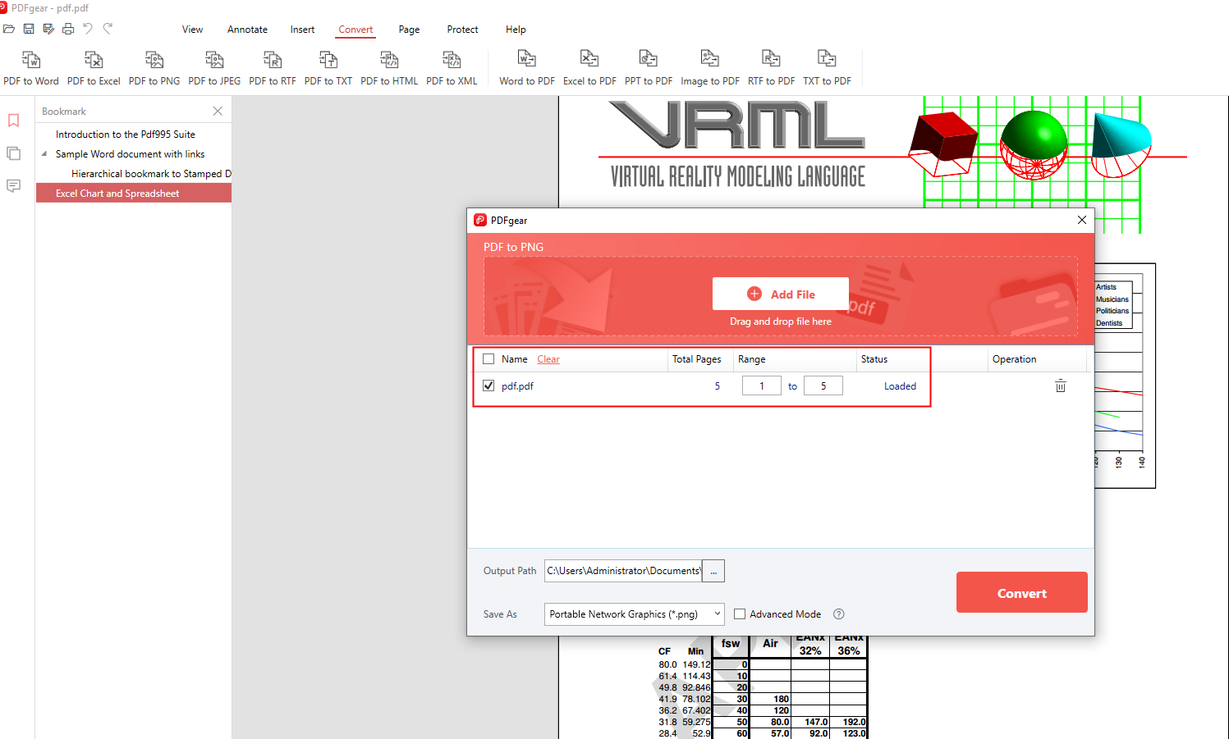Open the comments sidebar panel

click(13, 186)
